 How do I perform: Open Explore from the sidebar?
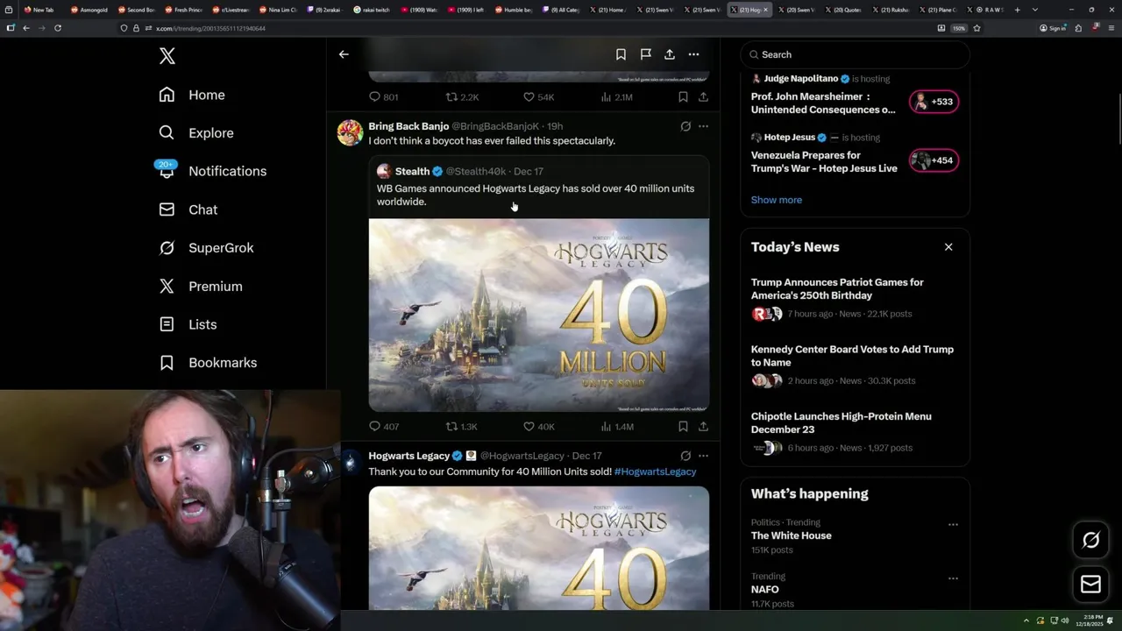tap(196, 133)
